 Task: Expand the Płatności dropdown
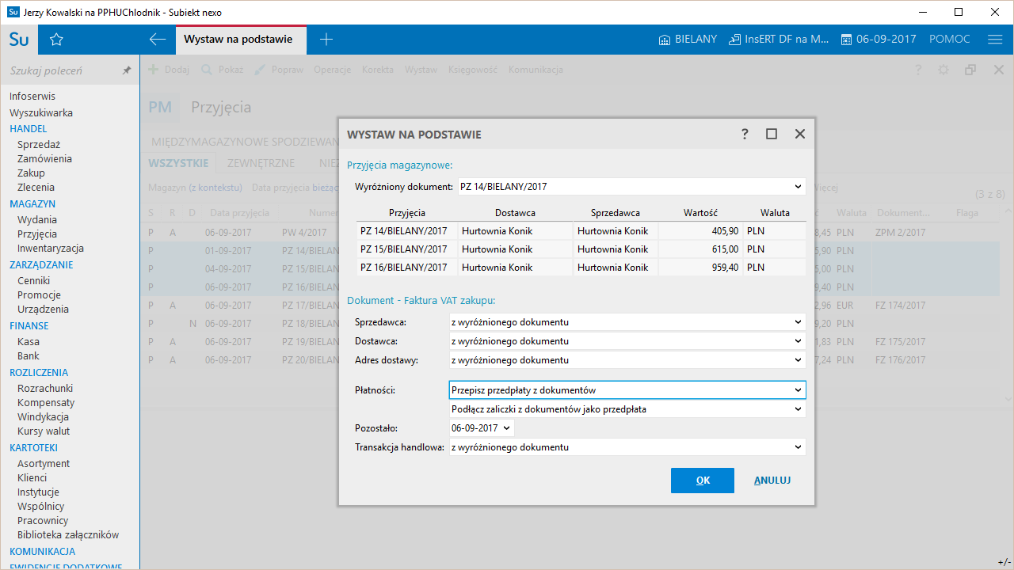pyautogui.click(x=797, y=390)
